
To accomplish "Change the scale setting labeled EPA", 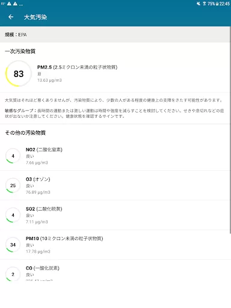I will coord(115,34).
